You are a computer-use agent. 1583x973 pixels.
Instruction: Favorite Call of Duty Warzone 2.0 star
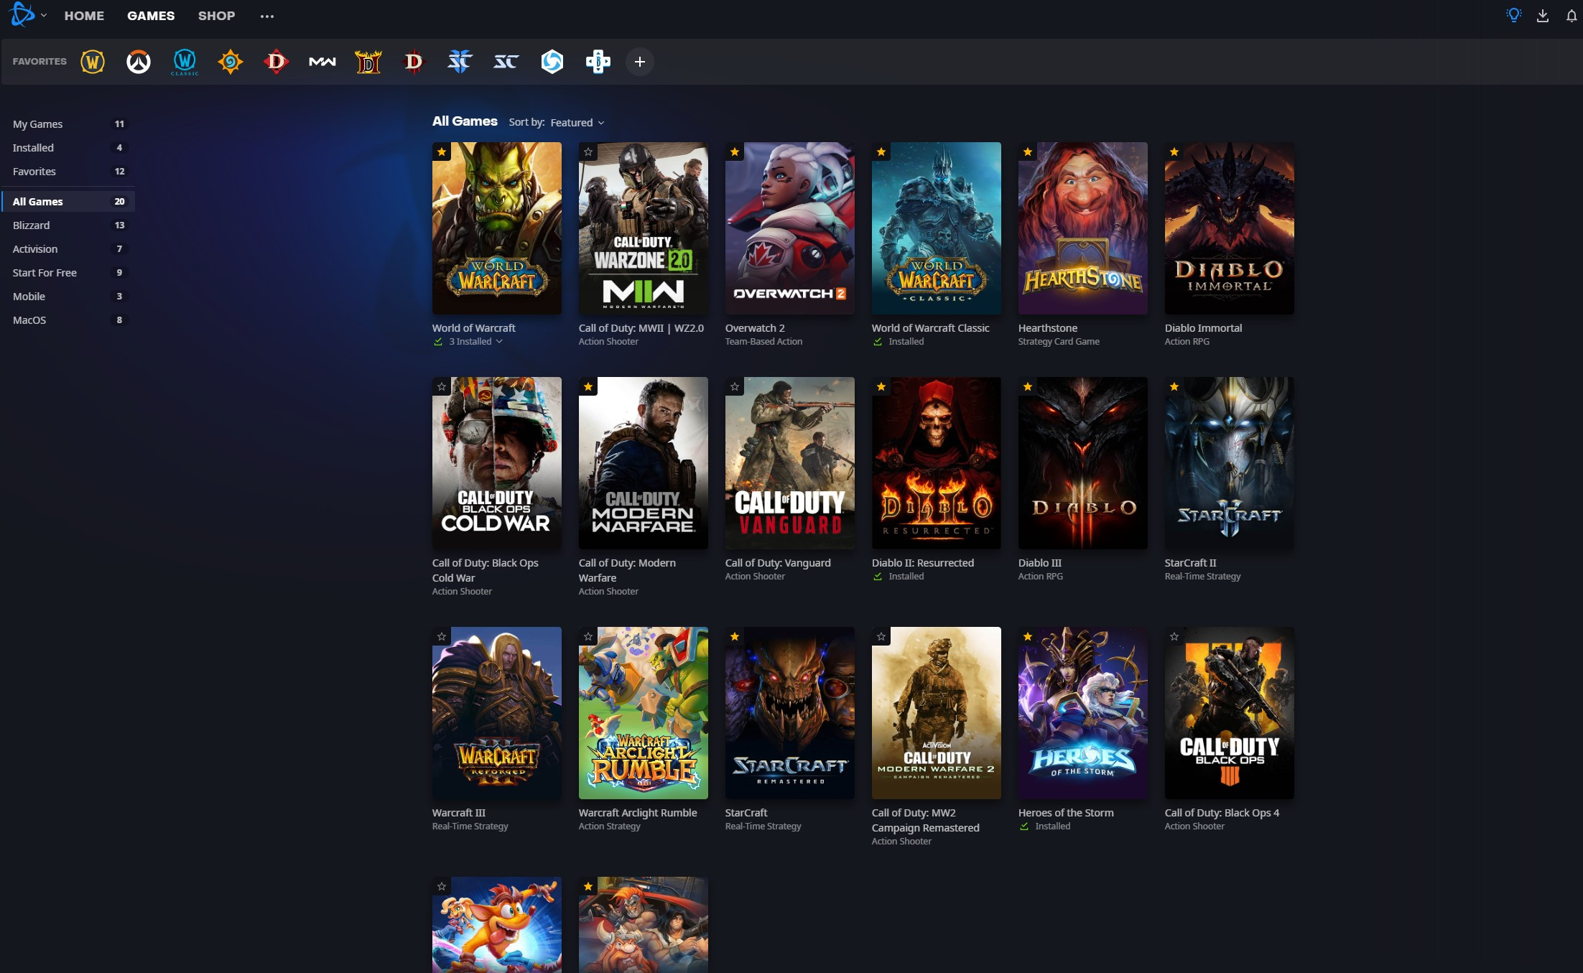(588, 152)
